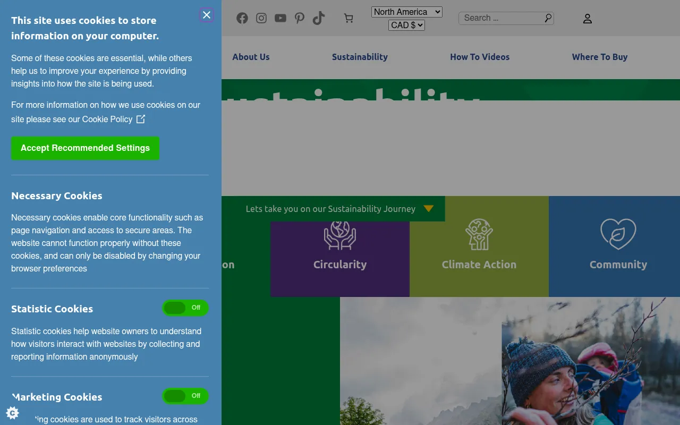
Task: Open the Instagram profile icon
Action: pos(261,18)
